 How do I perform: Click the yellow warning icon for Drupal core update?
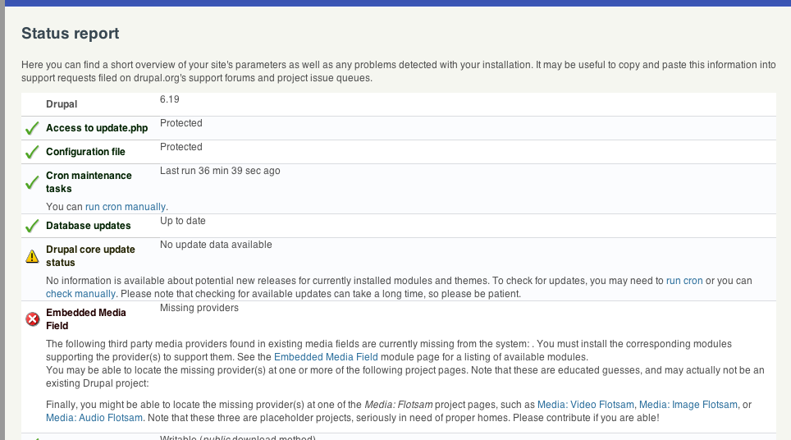pyautogui.click(x=32, y=256)
